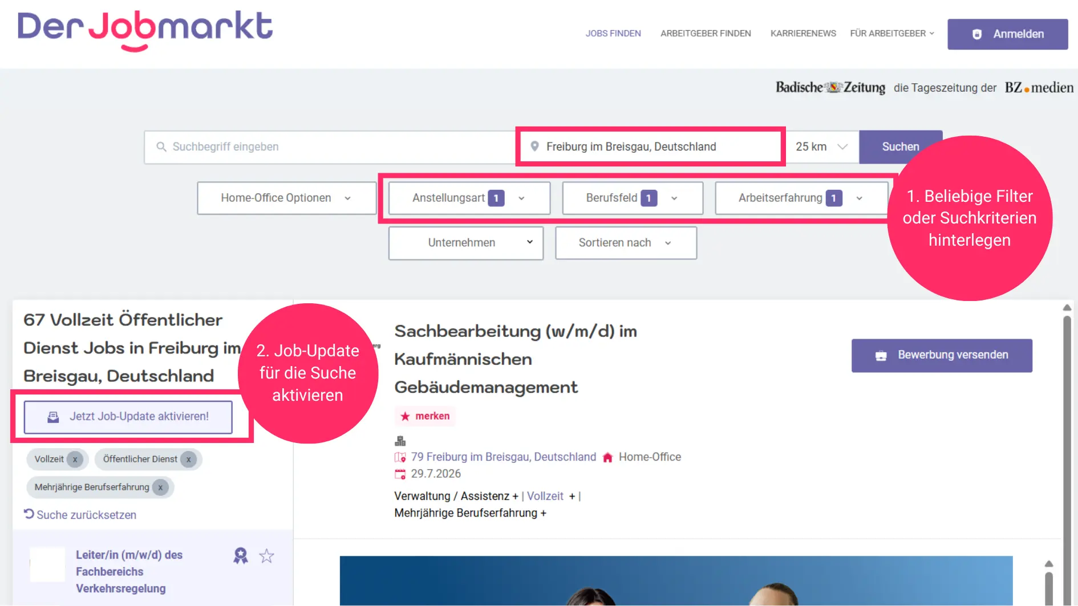This screenshot has width=1078, height=606.
Task: Open Berufsfeld filter dropdown
Action: coord(633,198)
